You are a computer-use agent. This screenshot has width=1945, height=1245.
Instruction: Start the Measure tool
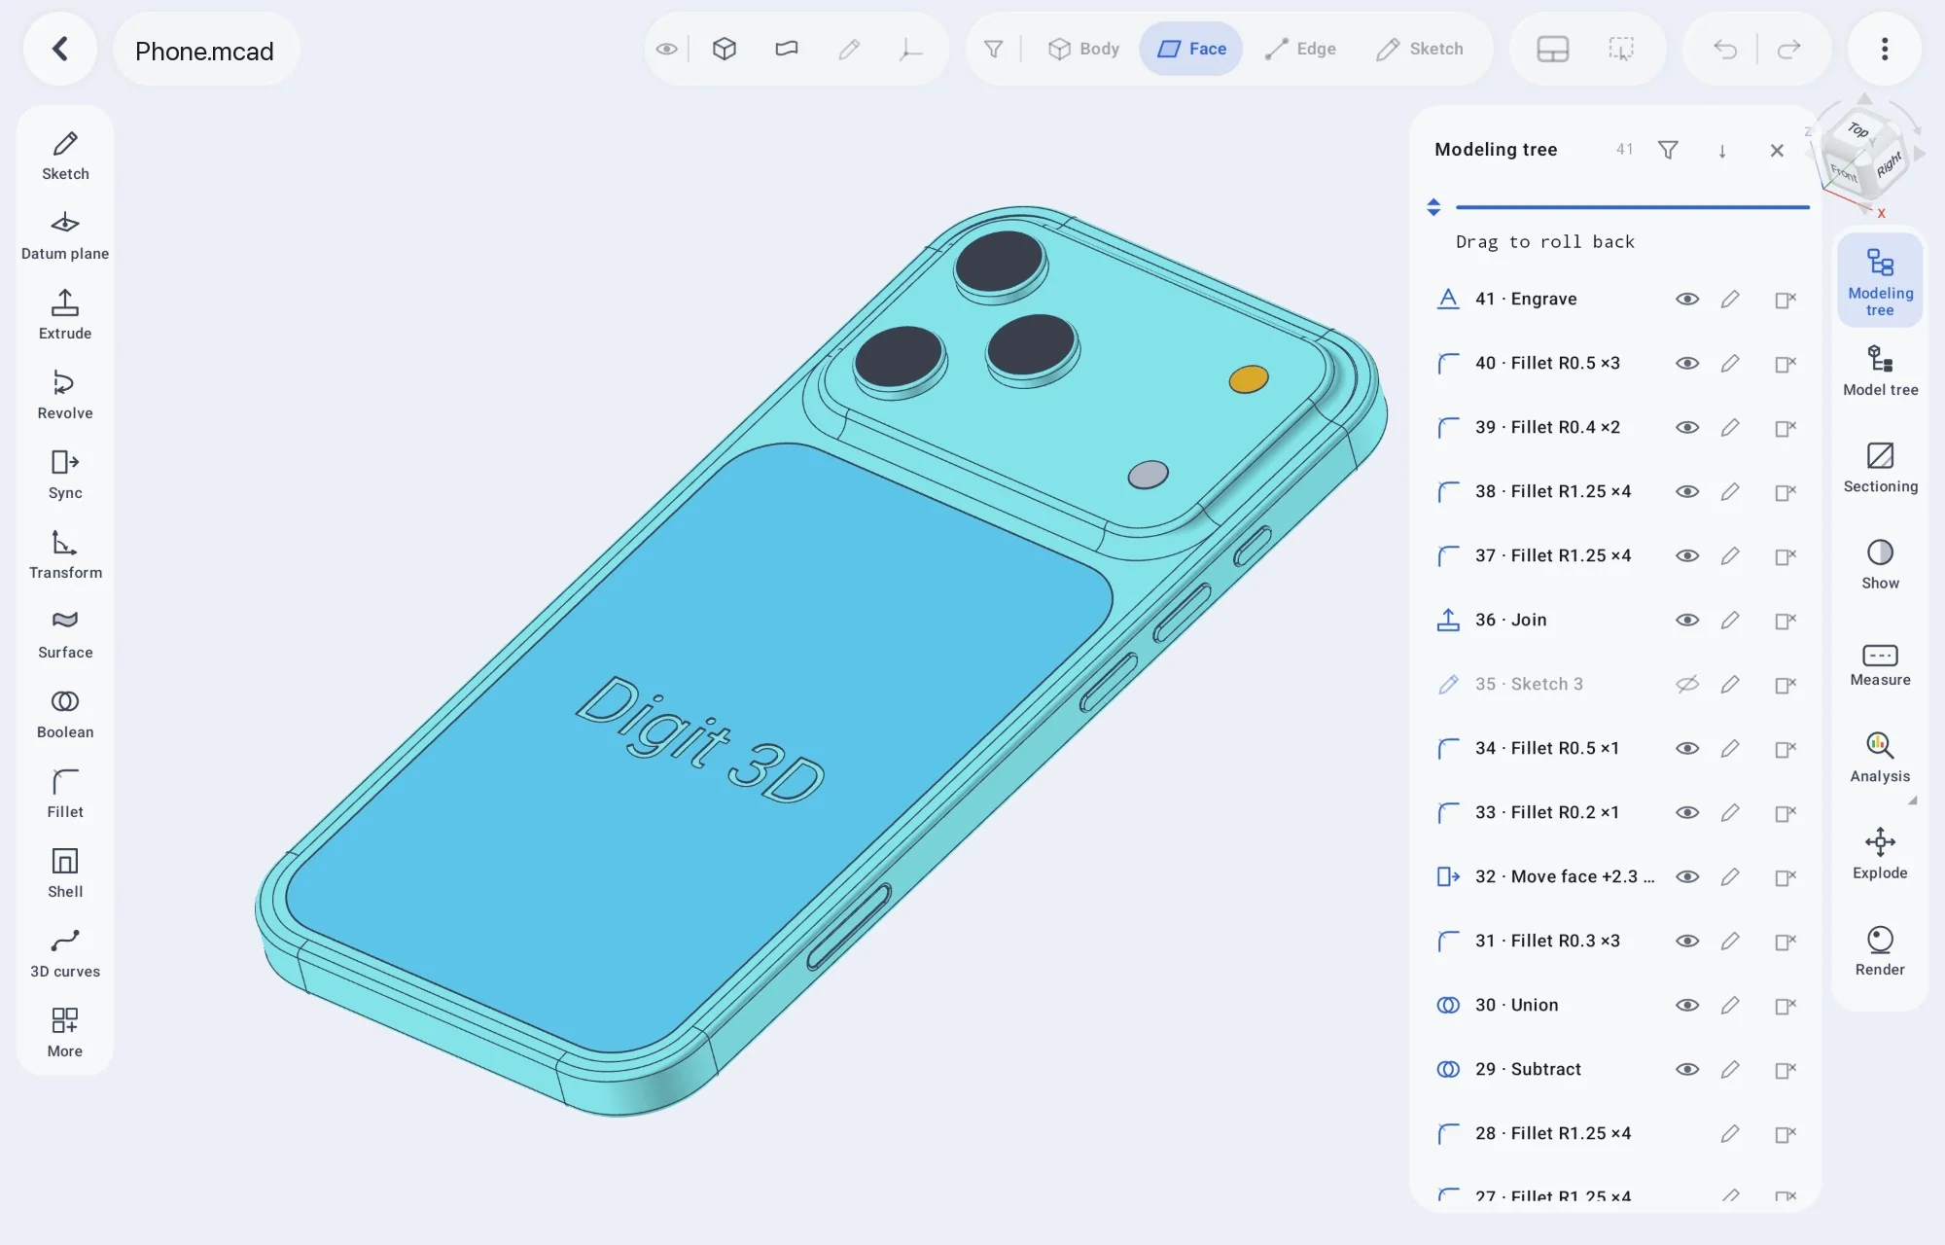(1880, 664)
